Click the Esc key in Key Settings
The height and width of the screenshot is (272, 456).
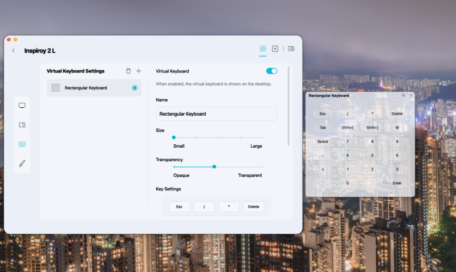tap(179, 207)
